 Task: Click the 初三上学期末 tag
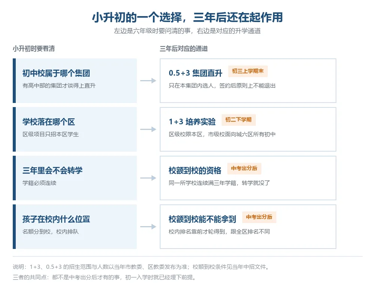[248, 71]
